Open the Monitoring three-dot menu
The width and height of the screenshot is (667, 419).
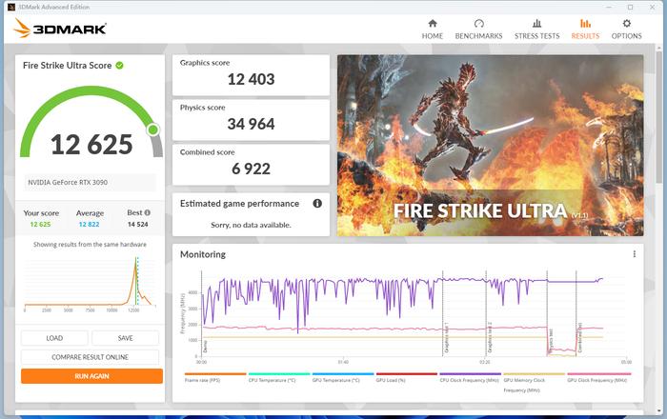[x=635, y=254]
